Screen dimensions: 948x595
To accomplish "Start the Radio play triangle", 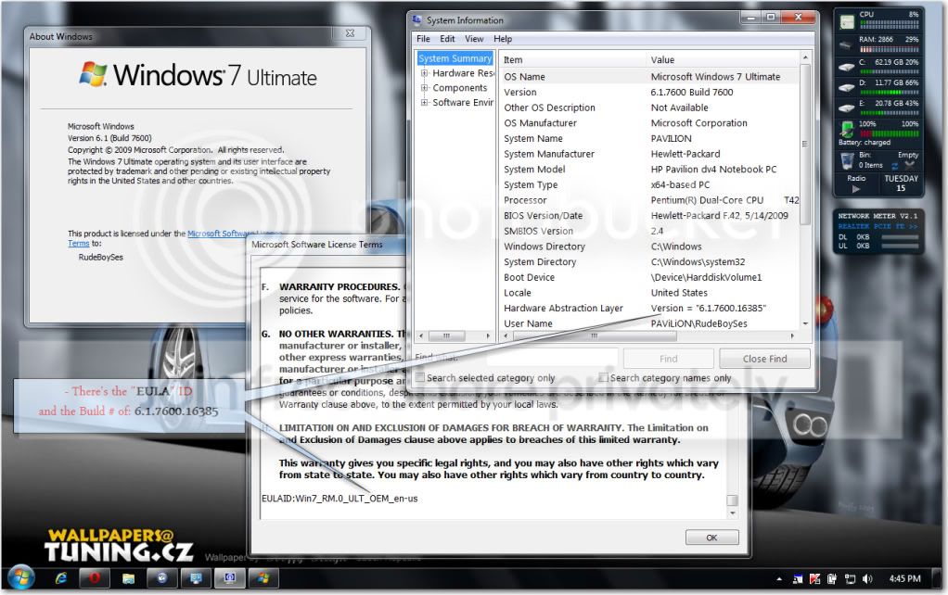I will point(855,188).
